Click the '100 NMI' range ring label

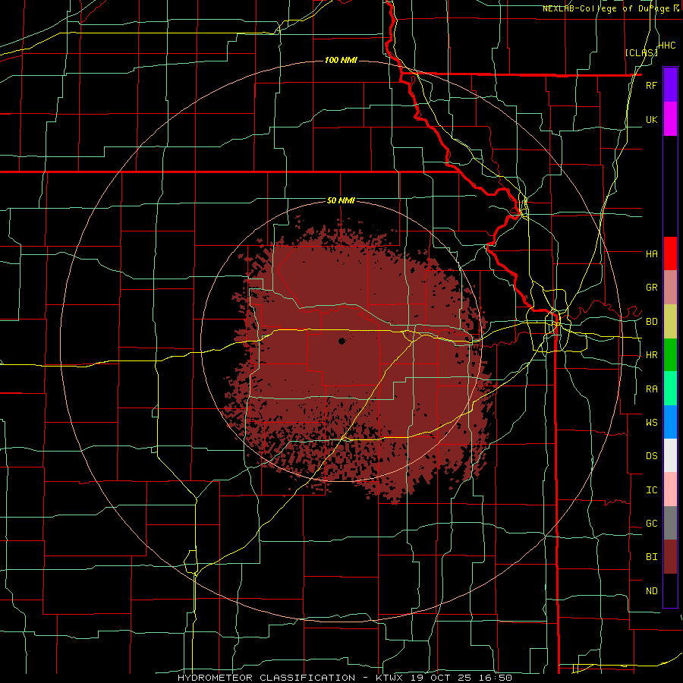point(341,60)
